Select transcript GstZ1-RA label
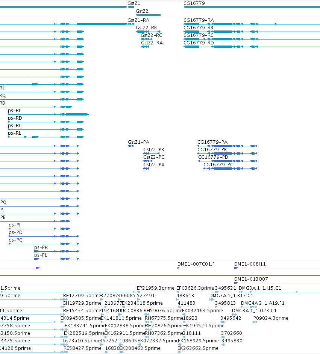This screenshot has height=354, width=320. [x=138, y=20]
